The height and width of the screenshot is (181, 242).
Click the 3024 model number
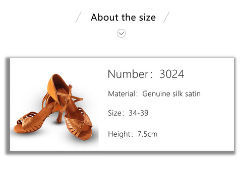coord(172,74)
